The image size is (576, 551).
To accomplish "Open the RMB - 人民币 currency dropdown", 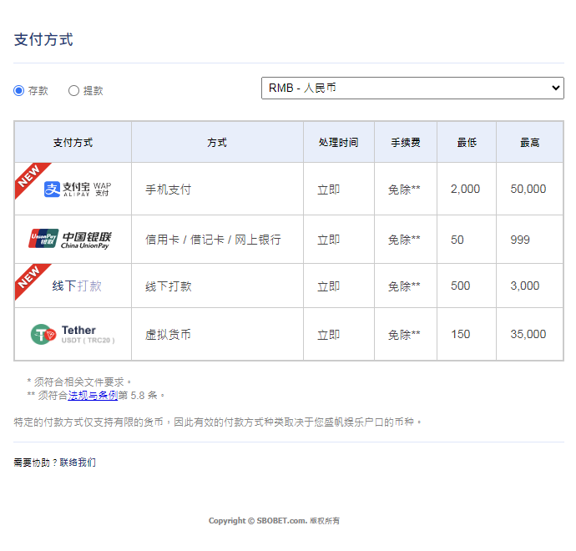I will tap(412, 88).
